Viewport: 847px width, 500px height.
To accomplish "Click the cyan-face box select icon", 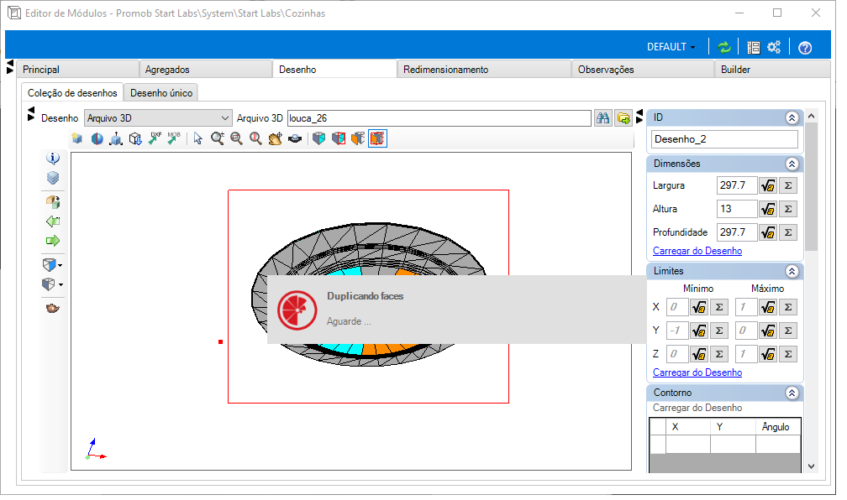I will (x=319, y=138).
